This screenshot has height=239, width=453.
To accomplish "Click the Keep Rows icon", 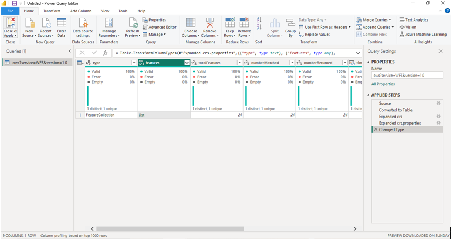I will (230, 23).
